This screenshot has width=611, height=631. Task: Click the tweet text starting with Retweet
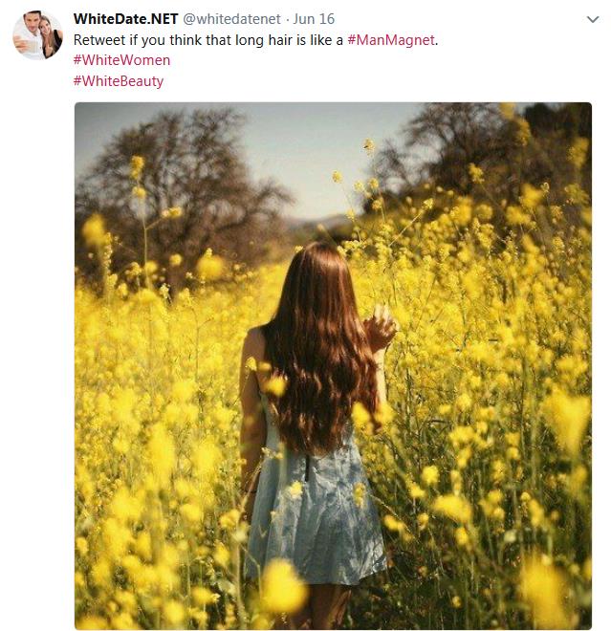[255, 40]
